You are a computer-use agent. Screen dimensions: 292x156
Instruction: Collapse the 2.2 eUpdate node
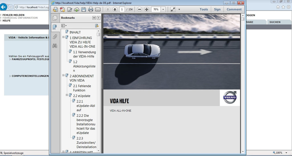coord(67,95)
